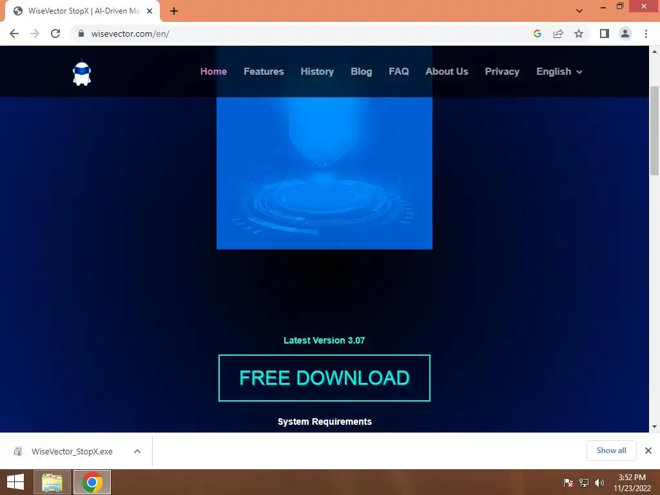Open the Windows Start menu

coord(15,482)
